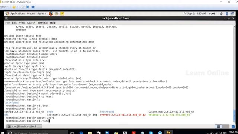238x134 pixels.
Task: Open the volume speaker icon in GNOME panel
Action: (x=221, y=14)
